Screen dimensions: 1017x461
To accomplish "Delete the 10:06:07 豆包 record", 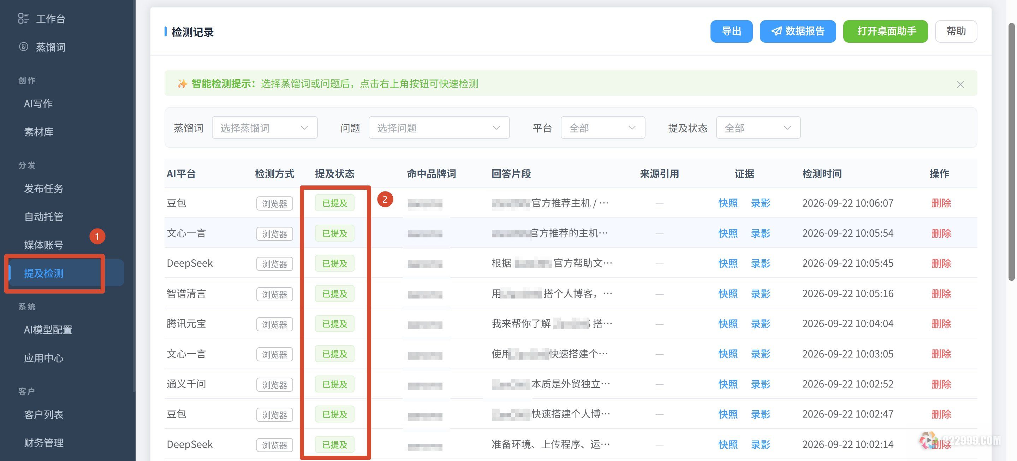I will [x=941, y=203].
